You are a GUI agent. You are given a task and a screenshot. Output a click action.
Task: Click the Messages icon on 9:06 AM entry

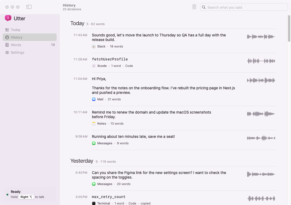[x=94, y=143]
